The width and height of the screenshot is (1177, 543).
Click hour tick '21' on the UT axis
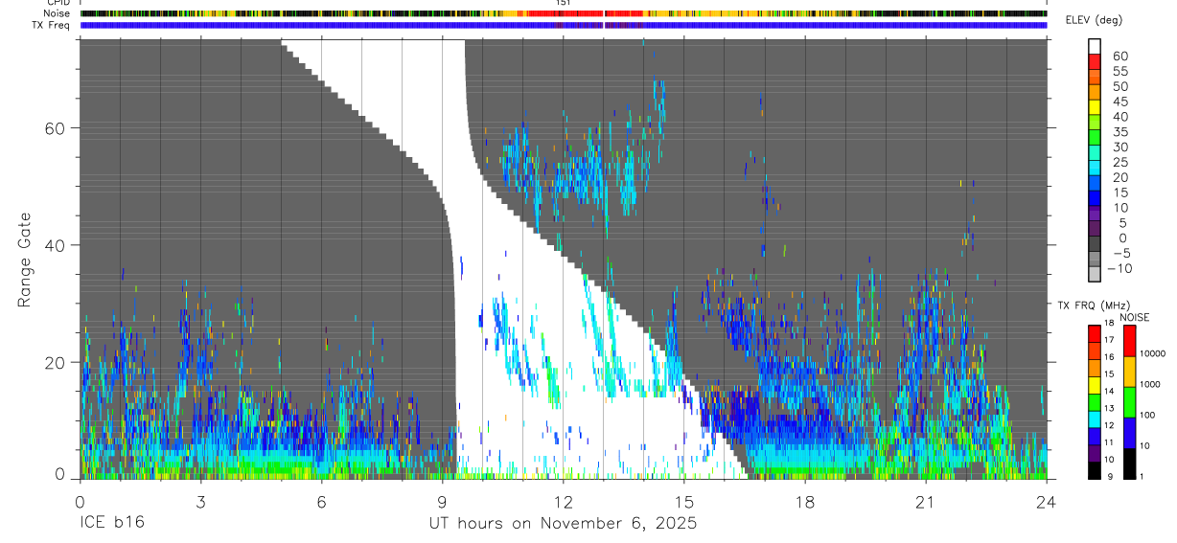point(926,502)
